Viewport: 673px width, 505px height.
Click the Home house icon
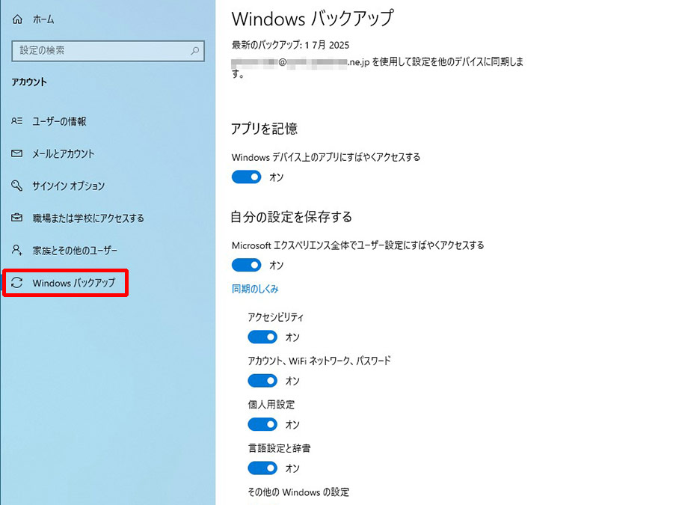[17, 19]
